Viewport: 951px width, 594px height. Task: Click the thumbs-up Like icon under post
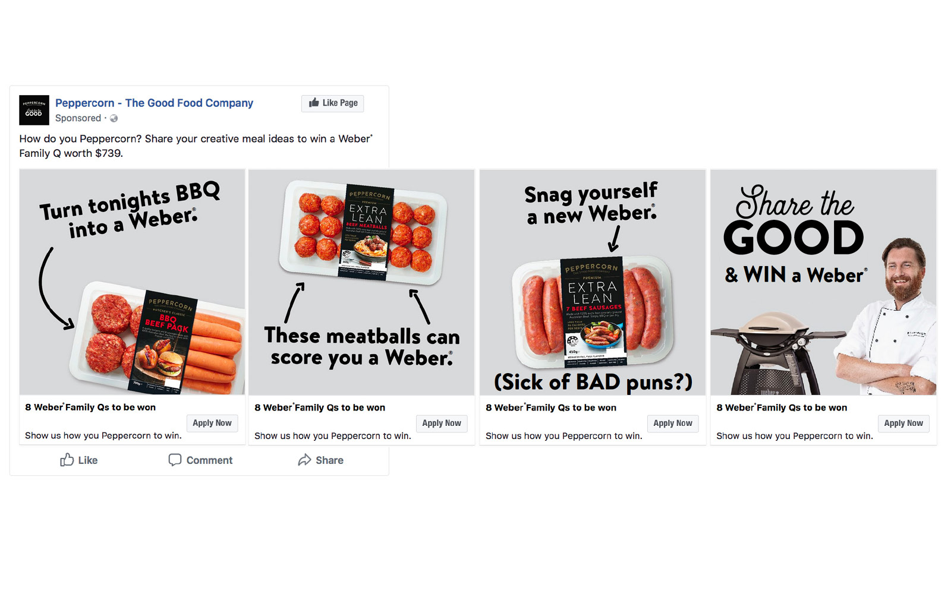point(67,460)
